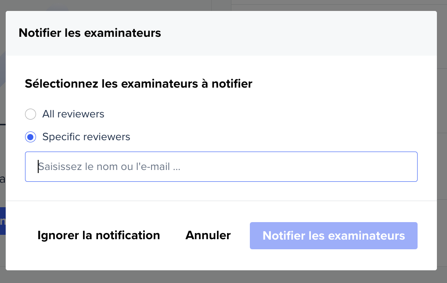Select the "Specific reviewers" radio button
This screenshot has width=447, height=283.
coord(30,137)
